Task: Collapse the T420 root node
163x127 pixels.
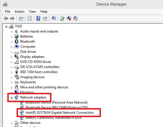Action: [6, 27]
